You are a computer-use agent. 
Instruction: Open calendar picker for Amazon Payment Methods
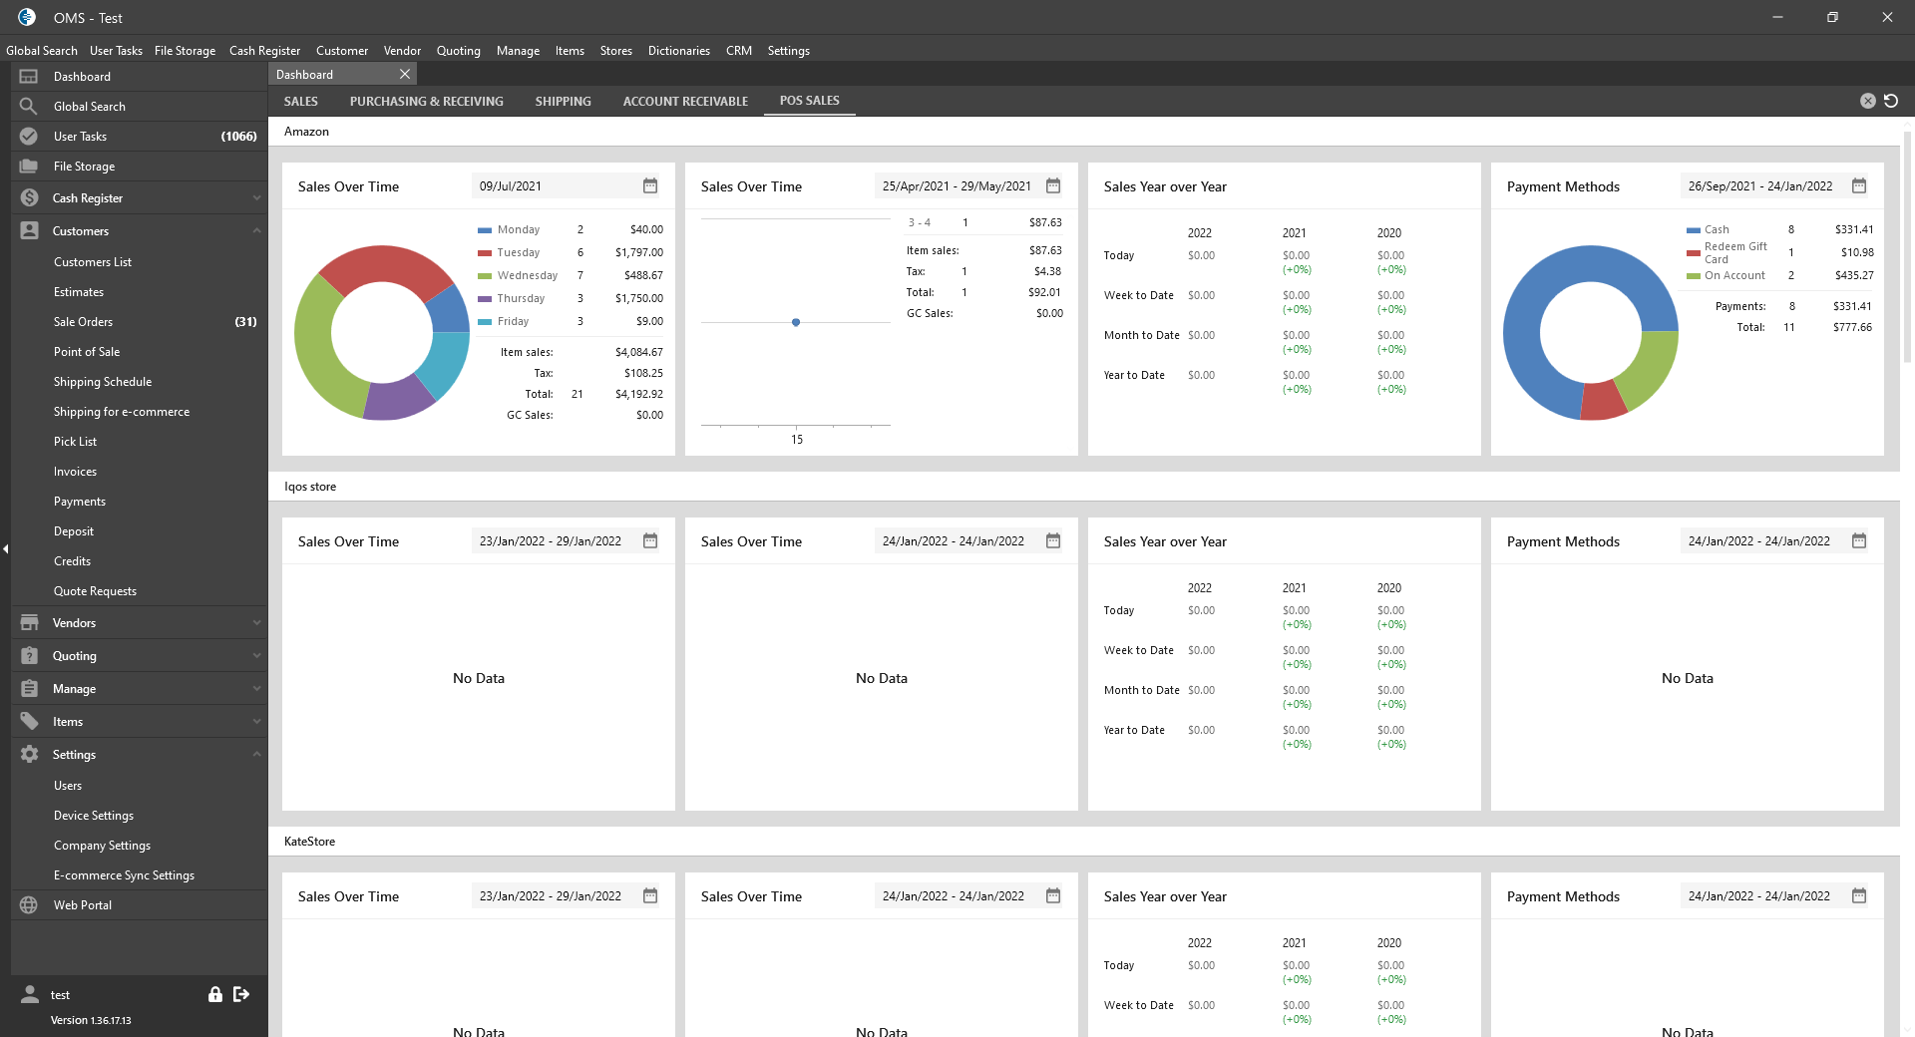coord(1858,186)
